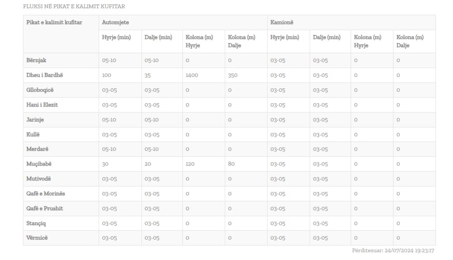The image size is (453, 260).
Task: Select the Stançiq row label
Action: (x=36, y=223)
